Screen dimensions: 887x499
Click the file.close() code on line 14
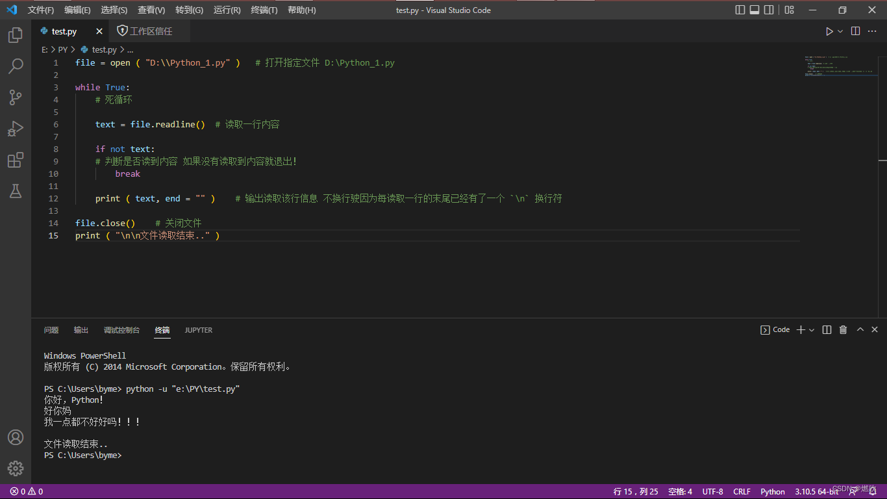[x=105, y=224]
